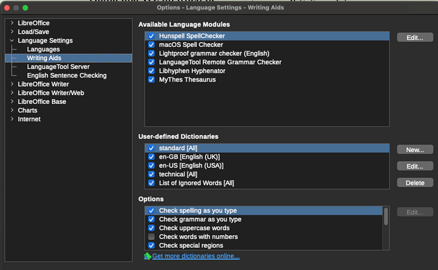Open Get more dictionaries online link
The width and height of the screenshot is (438, 270).
tap(196, 256)
